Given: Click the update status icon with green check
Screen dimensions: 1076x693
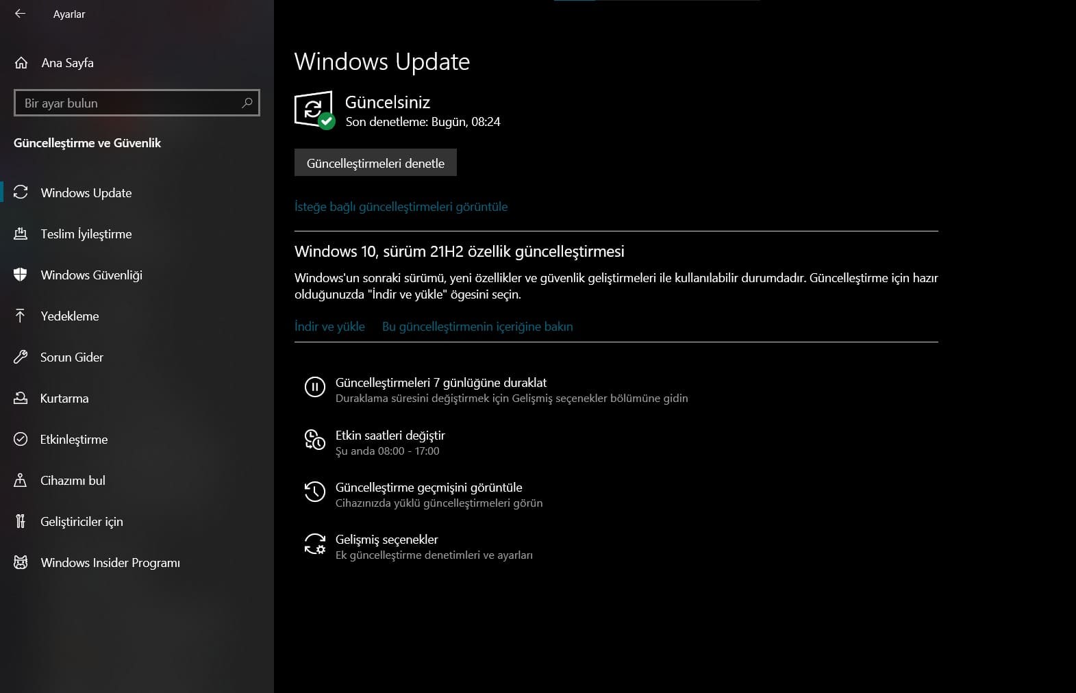Looking at the screenshot, I should (x=314, y=110).
